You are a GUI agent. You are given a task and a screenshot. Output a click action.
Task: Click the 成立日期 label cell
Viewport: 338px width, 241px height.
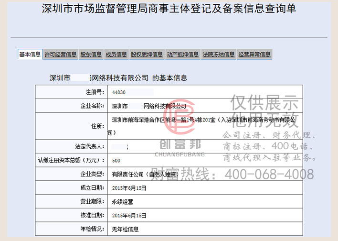pyautogui.click(x=71, y=187)
